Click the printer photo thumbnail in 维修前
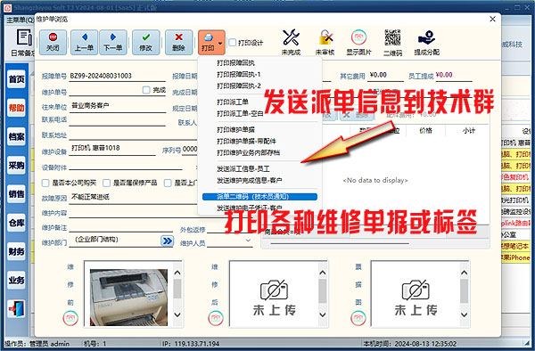The width and height of the screenshot is (535, 351). pos(128,298)
